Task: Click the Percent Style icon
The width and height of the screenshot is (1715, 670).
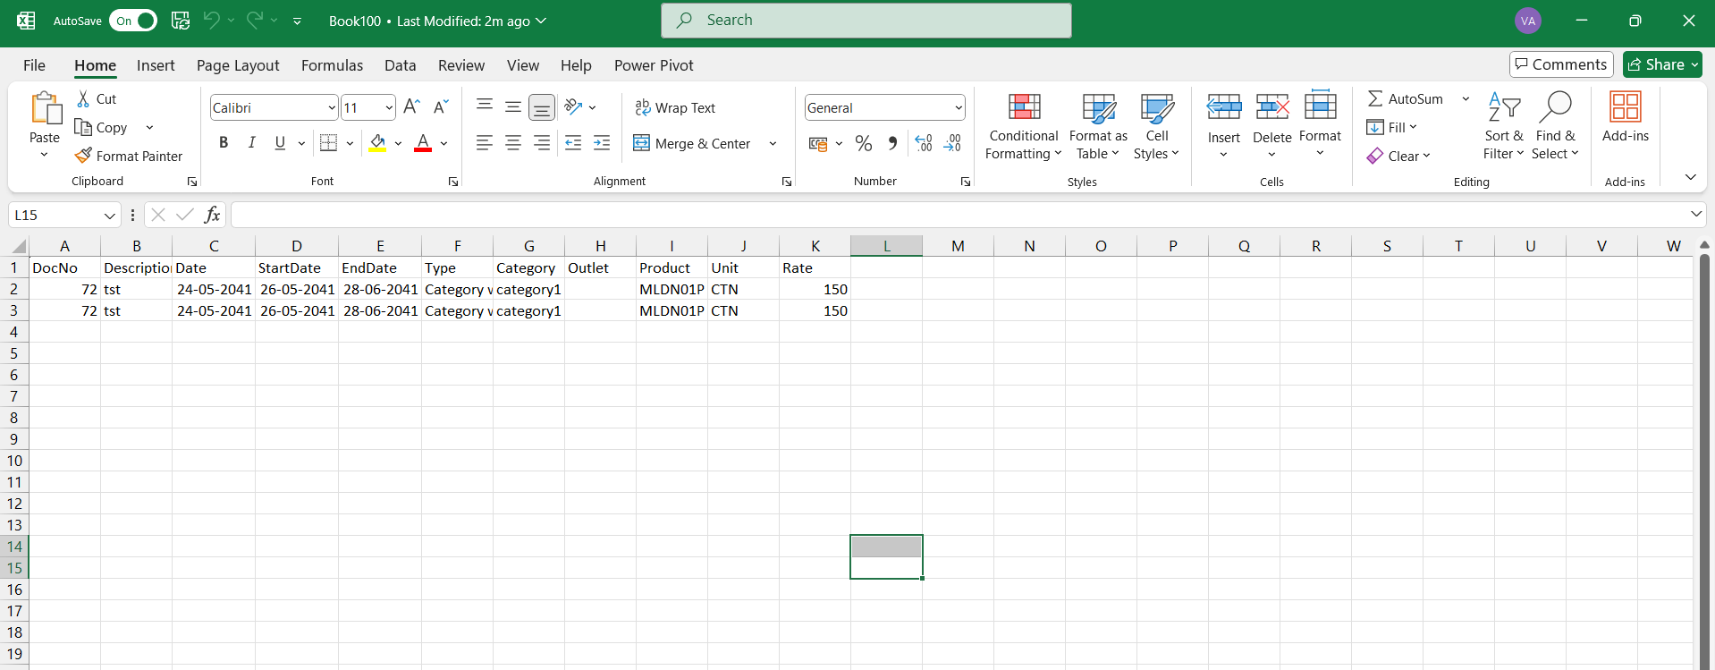Action: tap(863, 143)
